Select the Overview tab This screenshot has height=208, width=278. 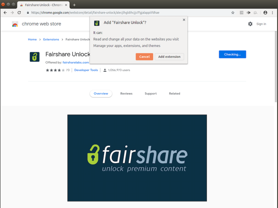[x=101, y=94]
